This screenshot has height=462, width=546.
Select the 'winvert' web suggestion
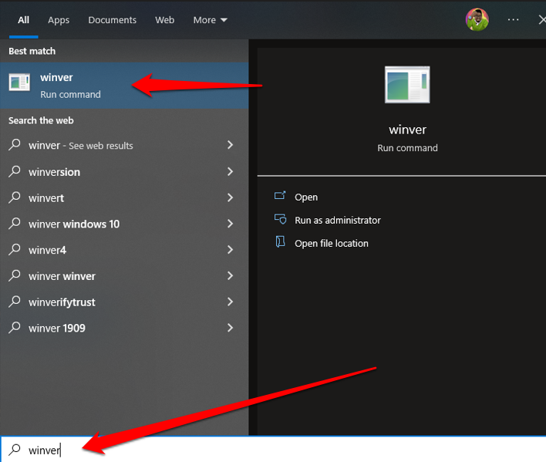tap(124, 197)
